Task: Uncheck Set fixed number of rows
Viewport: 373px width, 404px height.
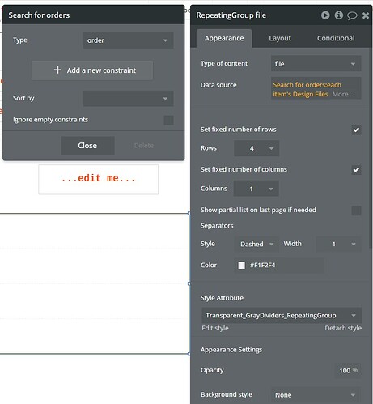Action: click(356, 130)
